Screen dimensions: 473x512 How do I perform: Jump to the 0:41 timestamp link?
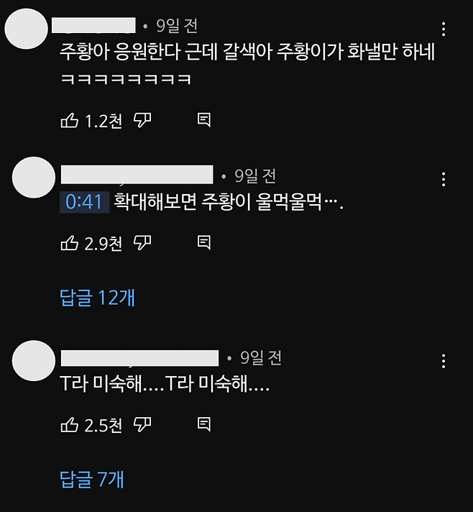[x=84, y=202]
